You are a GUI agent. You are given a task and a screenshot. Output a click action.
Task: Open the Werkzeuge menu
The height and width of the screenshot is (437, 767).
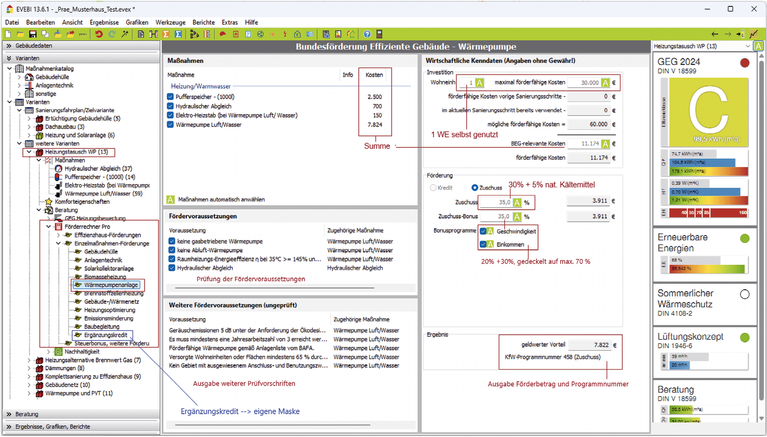click(170, 22)
